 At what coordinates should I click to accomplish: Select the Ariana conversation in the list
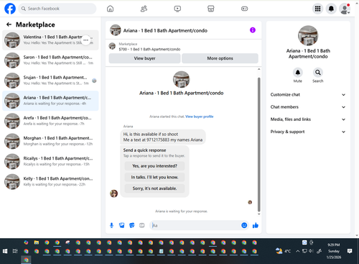tap(50, 101)
